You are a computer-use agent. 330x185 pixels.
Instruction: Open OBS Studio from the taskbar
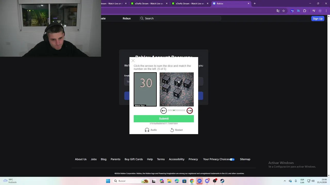[215, 181]
